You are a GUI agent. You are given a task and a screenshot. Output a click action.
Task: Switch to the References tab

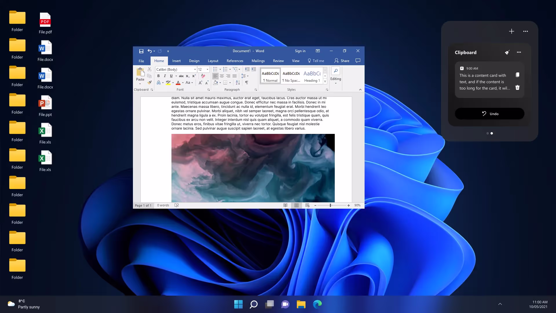coord(235,61)
